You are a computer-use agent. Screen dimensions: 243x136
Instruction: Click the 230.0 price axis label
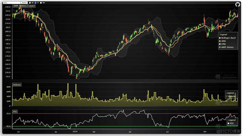click(8, 7)
